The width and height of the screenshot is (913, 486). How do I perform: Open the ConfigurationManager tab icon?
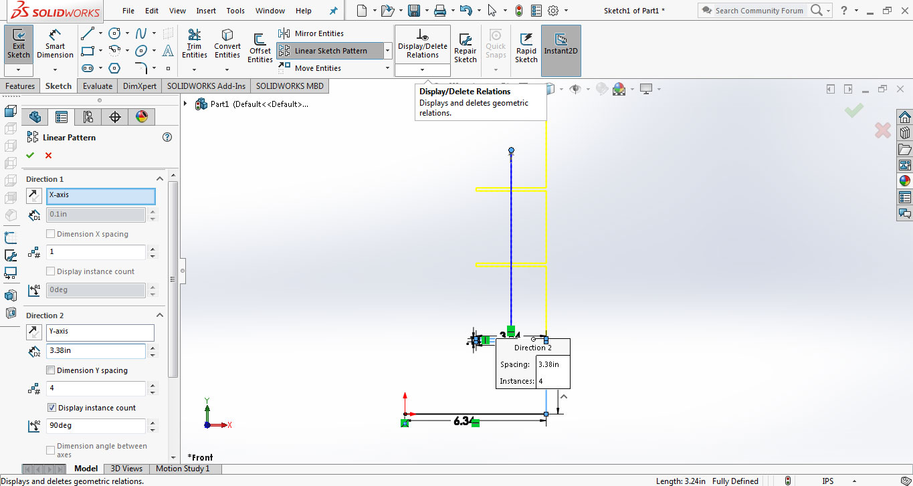coord(88,117)
